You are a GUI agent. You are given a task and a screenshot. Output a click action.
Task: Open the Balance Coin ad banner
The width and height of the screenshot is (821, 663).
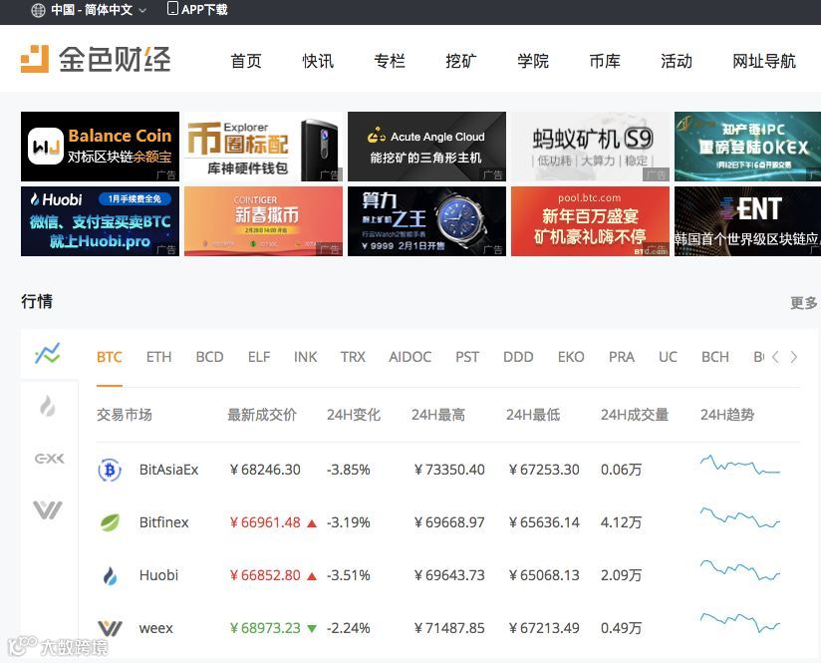tap(100, 147)
